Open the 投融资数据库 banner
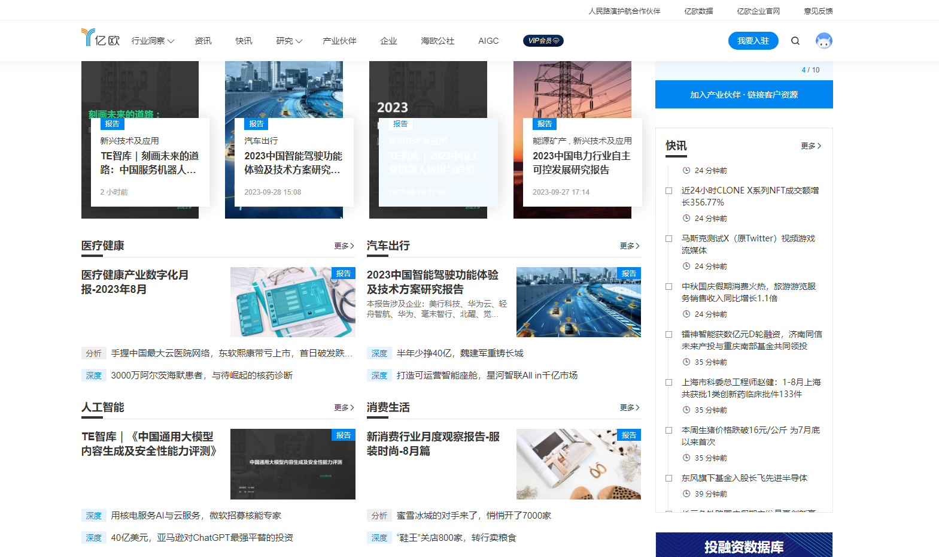939x557 pixels. [x=744, y=545]
